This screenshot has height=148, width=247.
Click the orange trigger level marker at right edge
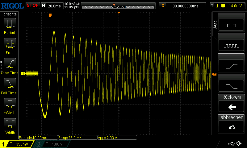[x=214, y=74]
